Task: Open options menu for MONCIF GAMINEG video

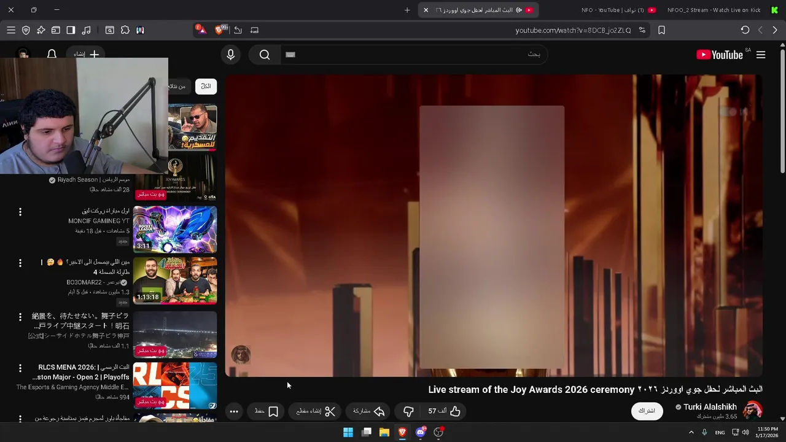Action: click(20, 212)
